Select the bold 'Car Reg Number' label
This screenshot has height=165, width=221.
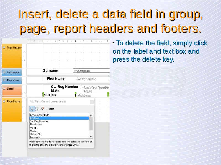pos(65,87)
